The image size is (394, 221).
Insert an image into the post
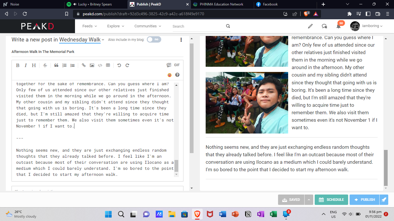click(x=92, y=65)
